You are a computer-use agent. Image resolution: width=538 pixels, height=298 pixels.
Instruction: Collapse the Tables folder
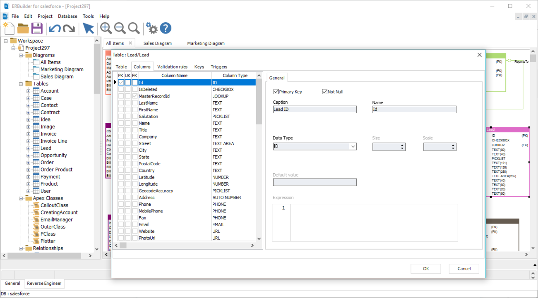tap(21, 84)
